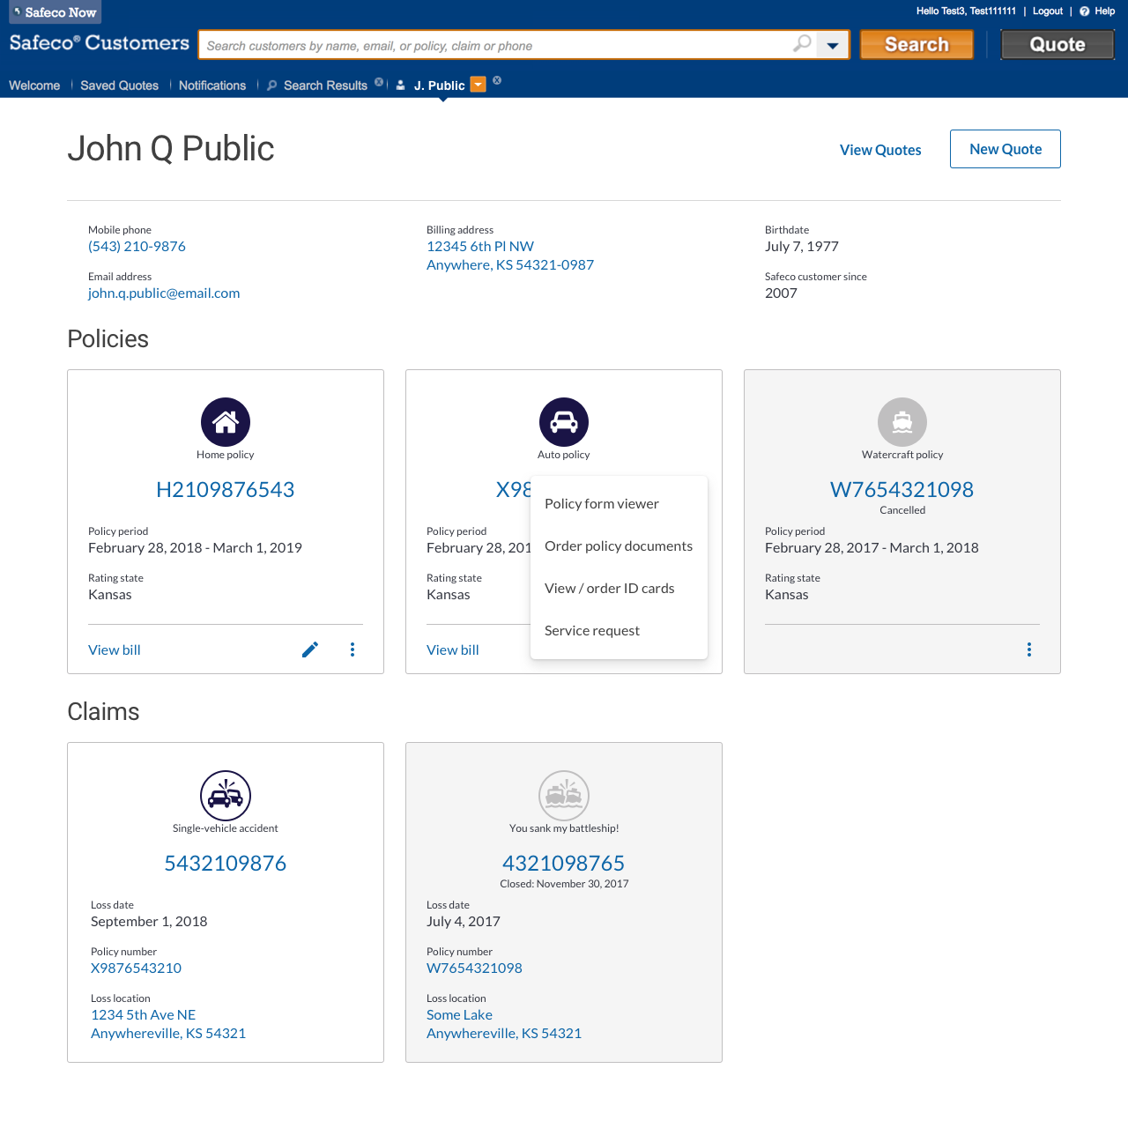This screenshot has width=1128, height=1128.
Task: Expand the search type dropdown arrow
Action: point(833,46)
